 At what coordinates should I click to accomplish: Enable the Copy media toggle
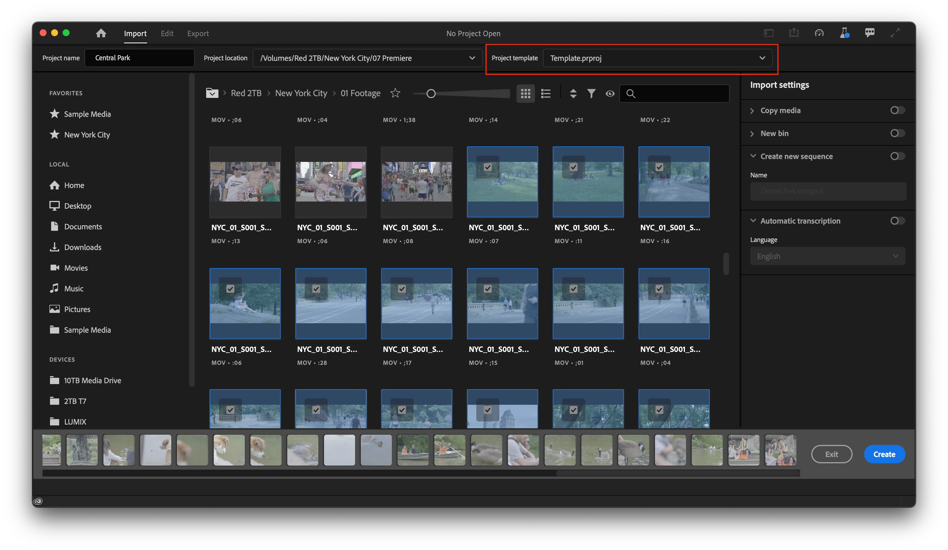(x=897, y=110)
